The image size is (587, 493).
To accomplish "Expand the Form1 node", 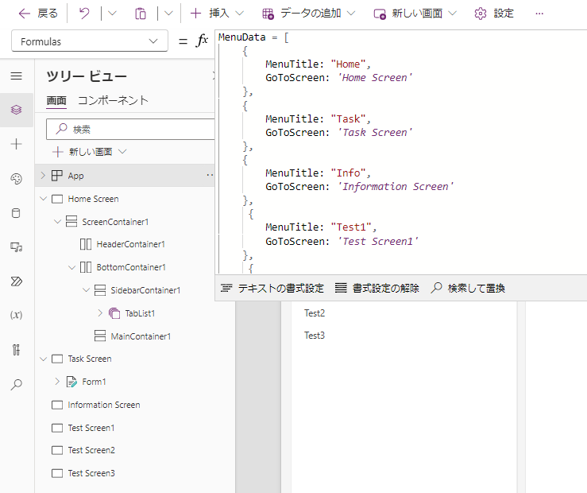I will coord(57,382).
